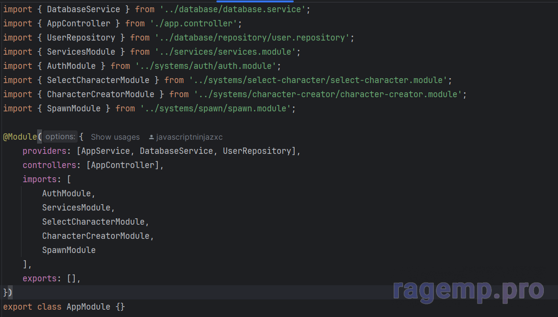Click the javascriptninjazxc author label

[189, 137]
